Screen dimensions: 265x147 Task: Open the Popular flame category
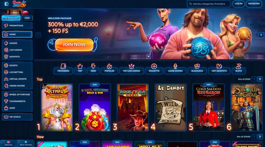tap(109, 66)
